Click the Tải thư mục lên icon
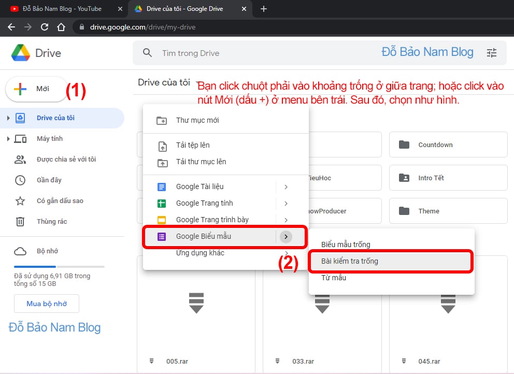This screenshot has width=514, height=374. (x=163, y=163)
